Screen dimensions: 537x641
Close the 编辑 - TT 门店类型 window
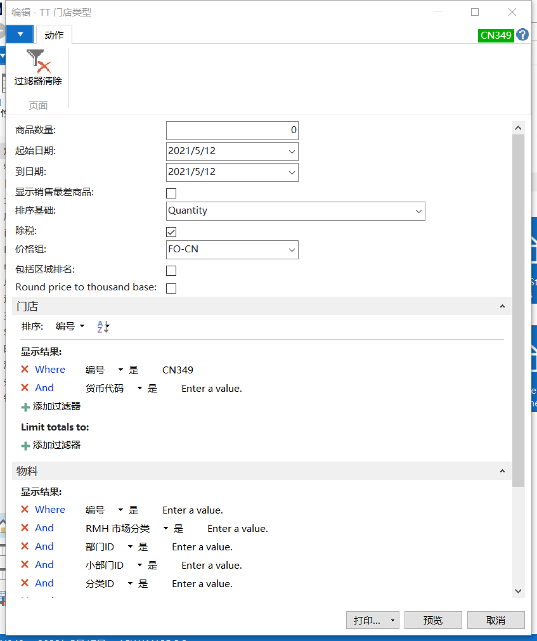pyautogui.click(x=512, y=12)
